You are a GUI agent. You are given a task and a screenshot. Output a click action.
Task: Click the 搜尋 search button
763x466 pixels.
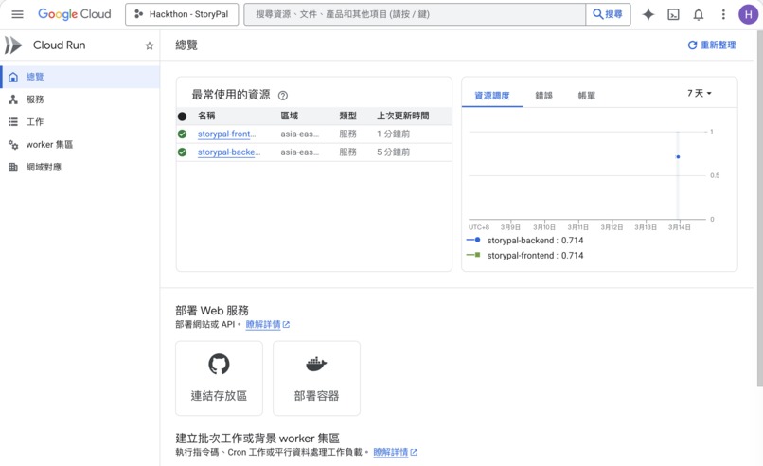click(608, 14)
